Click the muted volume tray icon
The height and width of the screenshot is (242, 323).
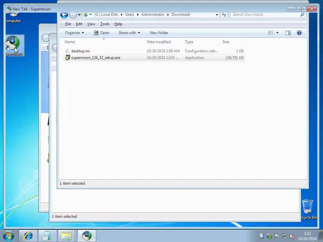click(x=292, y=236)
